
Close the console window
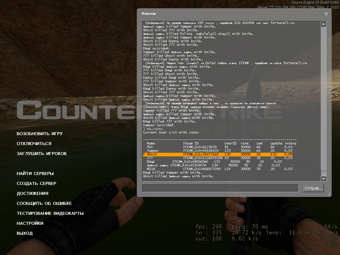[x=326, y=14]
